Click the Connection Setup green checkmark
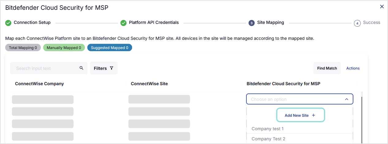 tap(8, 23)
